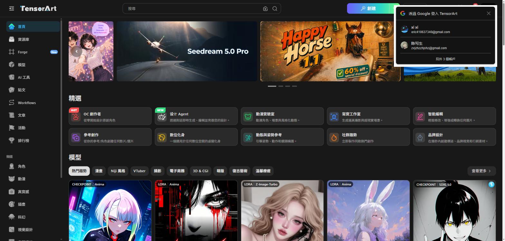Select the 真實感 channel
Image resolution: width=505 pixels, height=241 pixels.
(33, 192)
